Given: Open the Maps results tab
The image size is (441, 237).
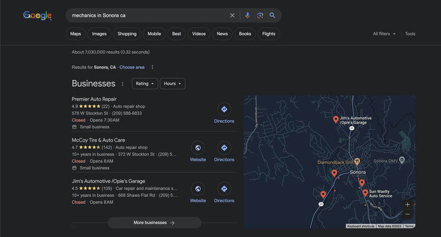Looking at the screenshot, I should point(75,34).
